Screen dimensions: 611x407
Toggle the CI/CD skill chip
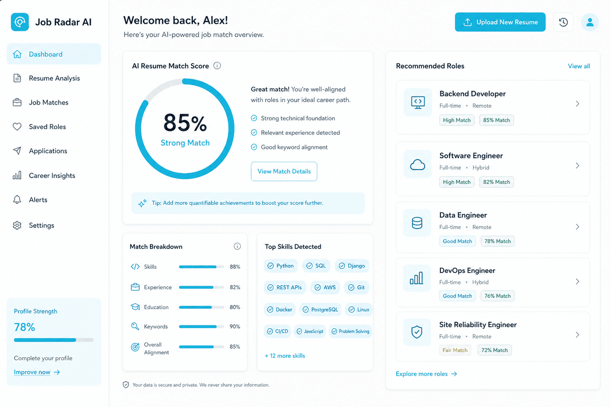tap(277, 332)
